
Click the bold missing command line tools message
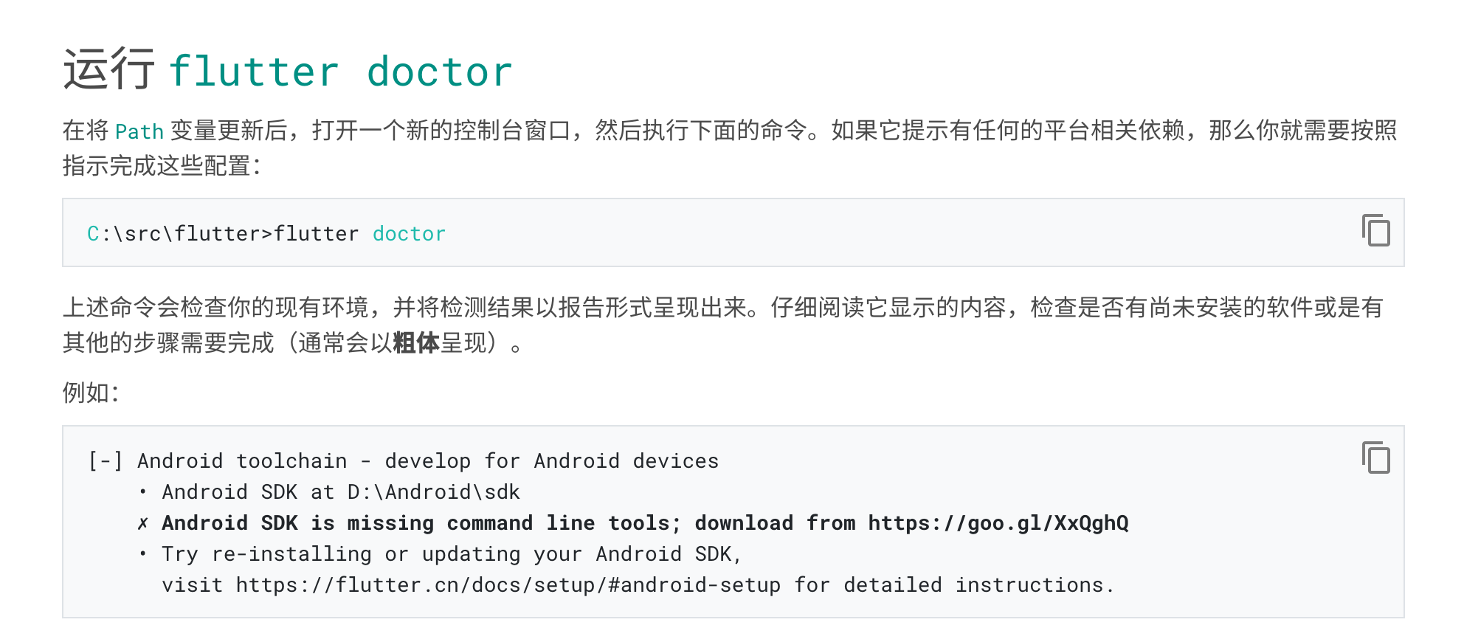(x=645, y=523)
